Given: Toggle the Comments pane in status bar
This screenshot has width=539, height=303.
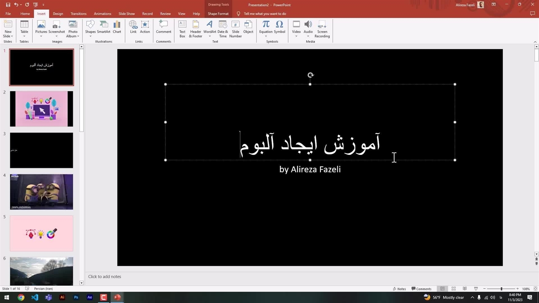Looking at the screenshot, I should (x=421, y=289).
